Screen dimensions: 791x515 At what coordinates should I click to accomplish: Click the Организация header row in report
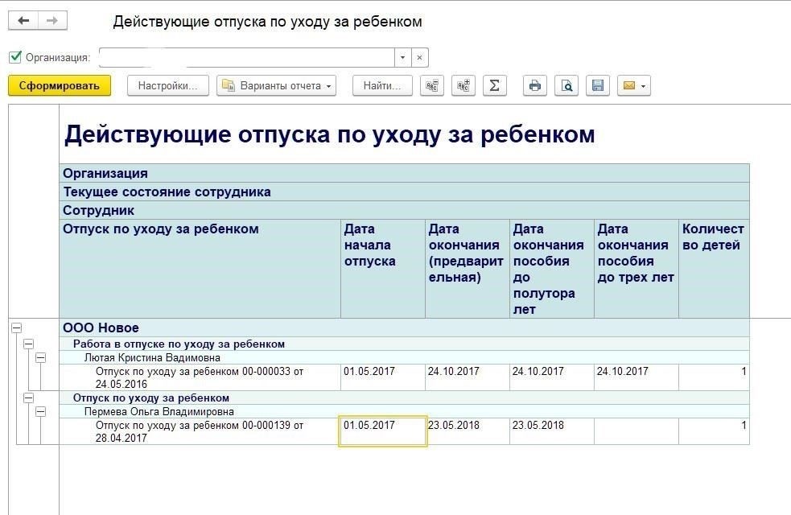[x=404, y=173]
